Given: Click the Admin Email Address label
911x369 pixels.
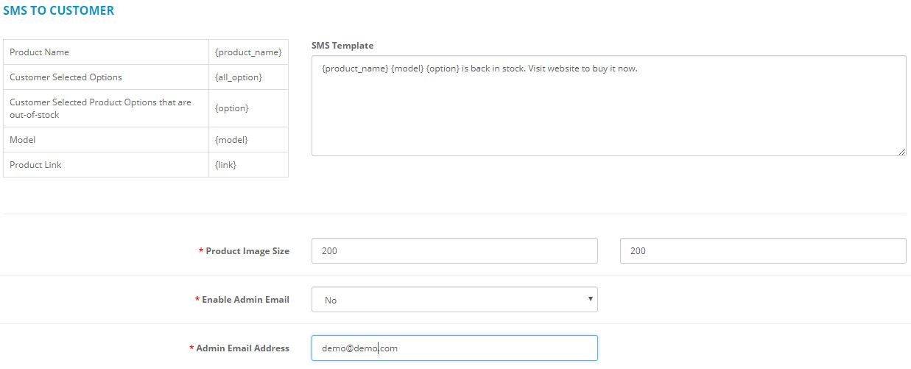Looking at the screenshot, I should coord(242,348).
